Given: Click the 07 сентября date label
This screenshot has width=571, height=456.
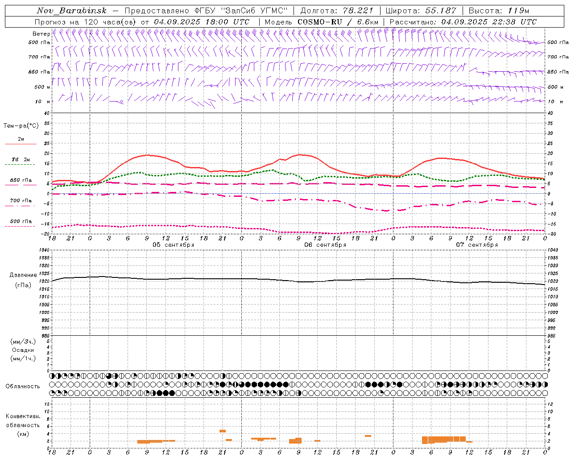Looking at the screenshot, I should pyautogui.click(x=477, y=245).
